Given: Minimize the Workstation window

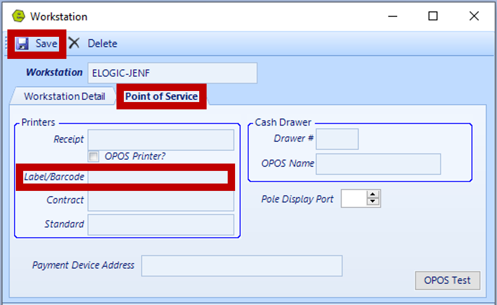Looking at the screenshot, I should (x=393, y=16).
